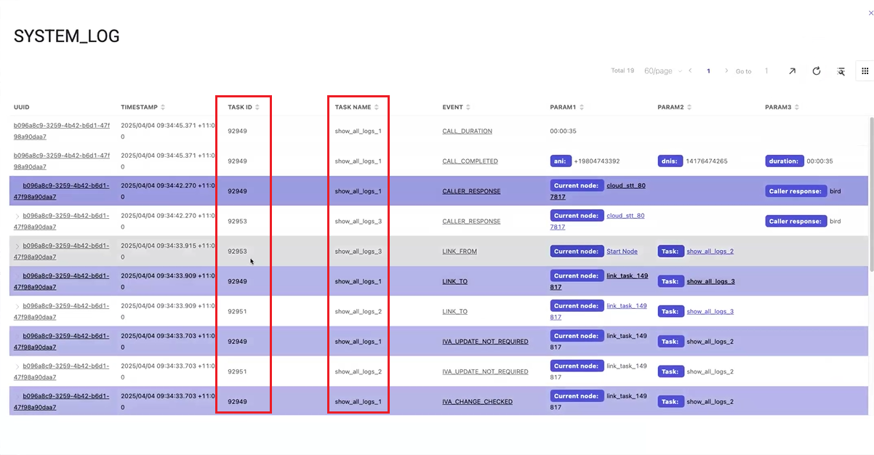The width and height of the screenshot is (874, 455).
Task: Expand the 92951 LINK_TO row chevron
Action: [x=17, y=306]
